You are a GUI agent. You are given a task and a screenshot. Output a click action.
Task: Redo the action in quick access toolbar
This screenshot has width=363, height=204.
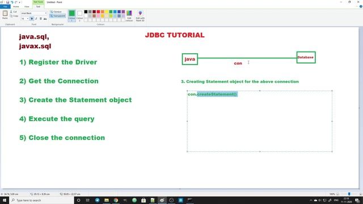click(16, 2)
